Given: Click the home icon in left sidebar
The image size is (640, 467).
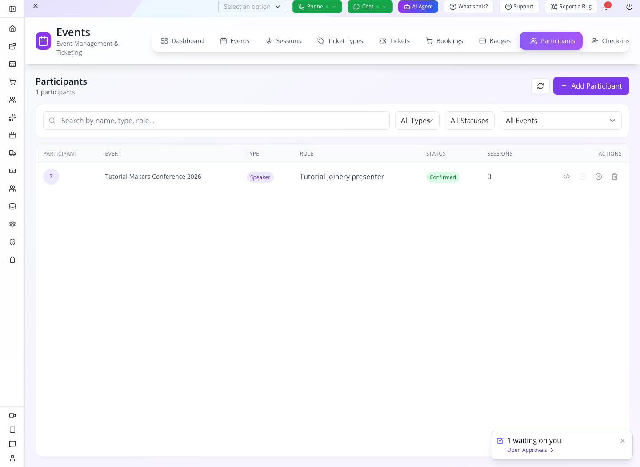Looking at the screenshot, I should pyautogui.click(x=12, y=28).
